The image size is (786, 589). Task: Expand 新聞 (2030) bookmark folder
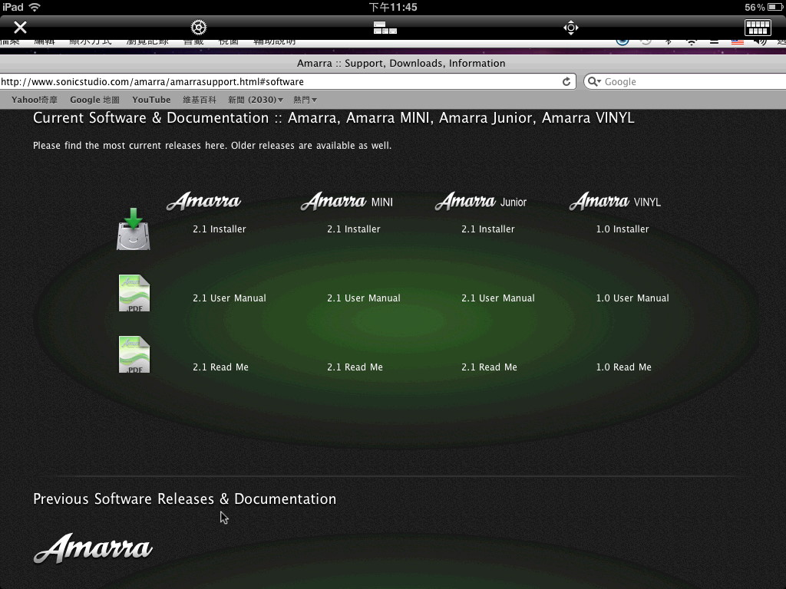point(256,100)
